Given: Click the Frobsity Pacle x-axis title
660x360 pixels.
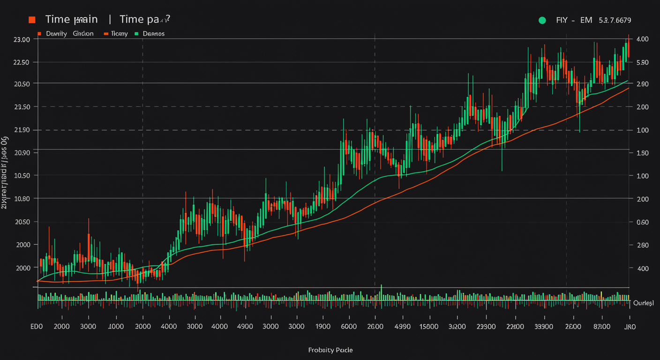Looking at the screenshot, I should 330,350.
